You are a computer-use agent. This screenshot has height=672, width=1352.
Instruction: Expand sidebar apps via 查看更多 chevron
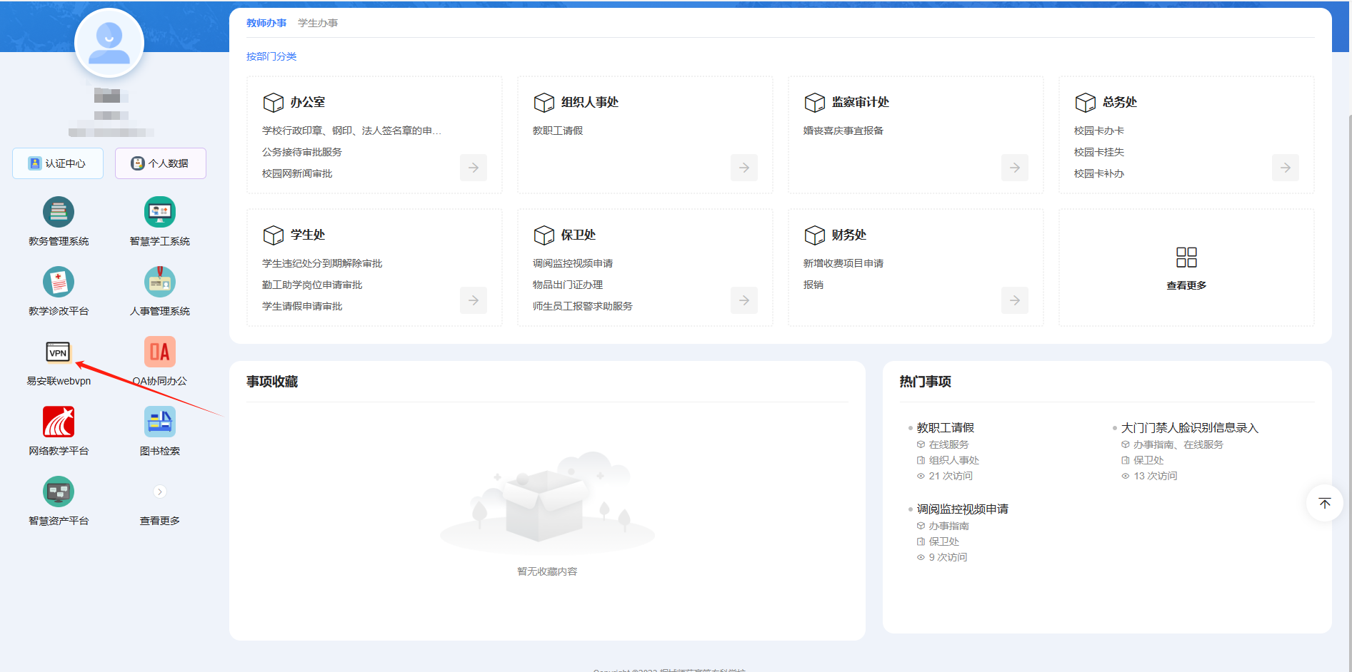[159, 492]
